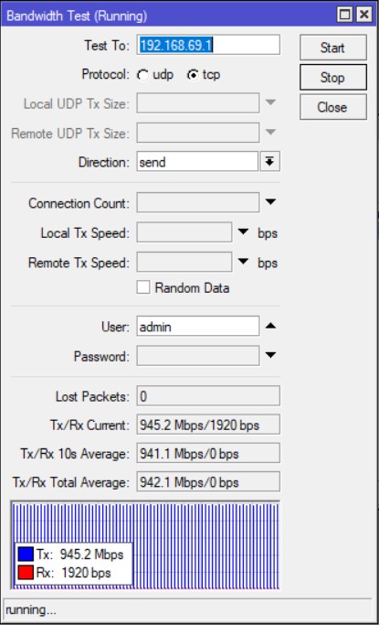
Task: Click the Start button
Action: 332,48
